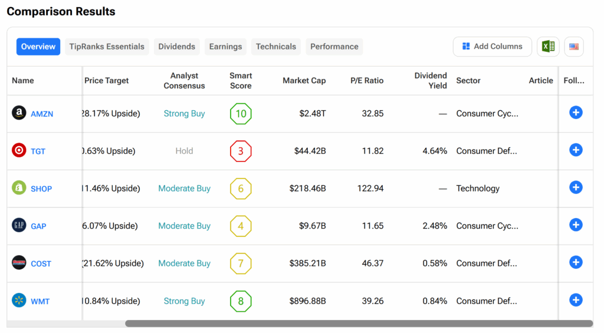Click Walmart's Strong Buy consensus link

(184, 301)
